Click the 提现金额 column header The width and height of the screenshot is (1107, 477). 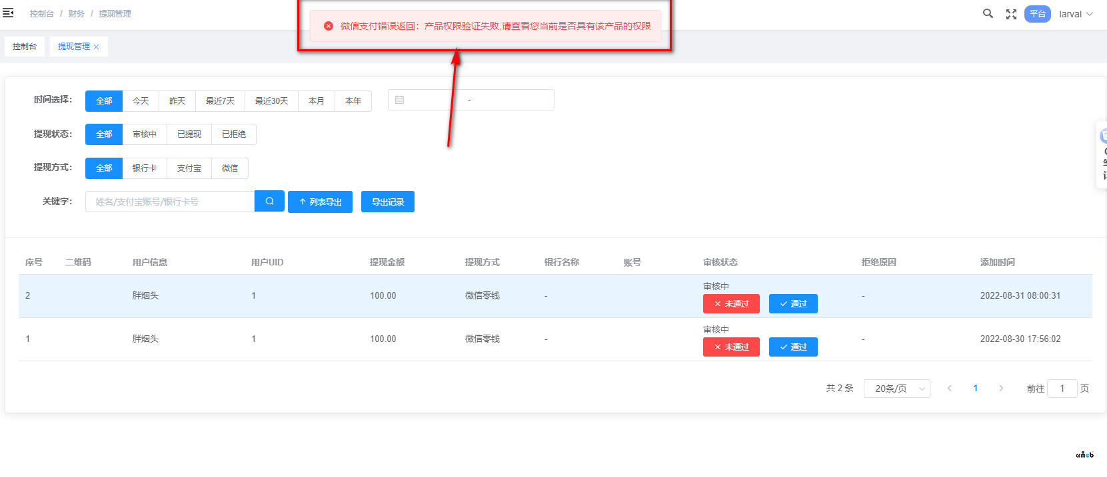click(387, 262)
